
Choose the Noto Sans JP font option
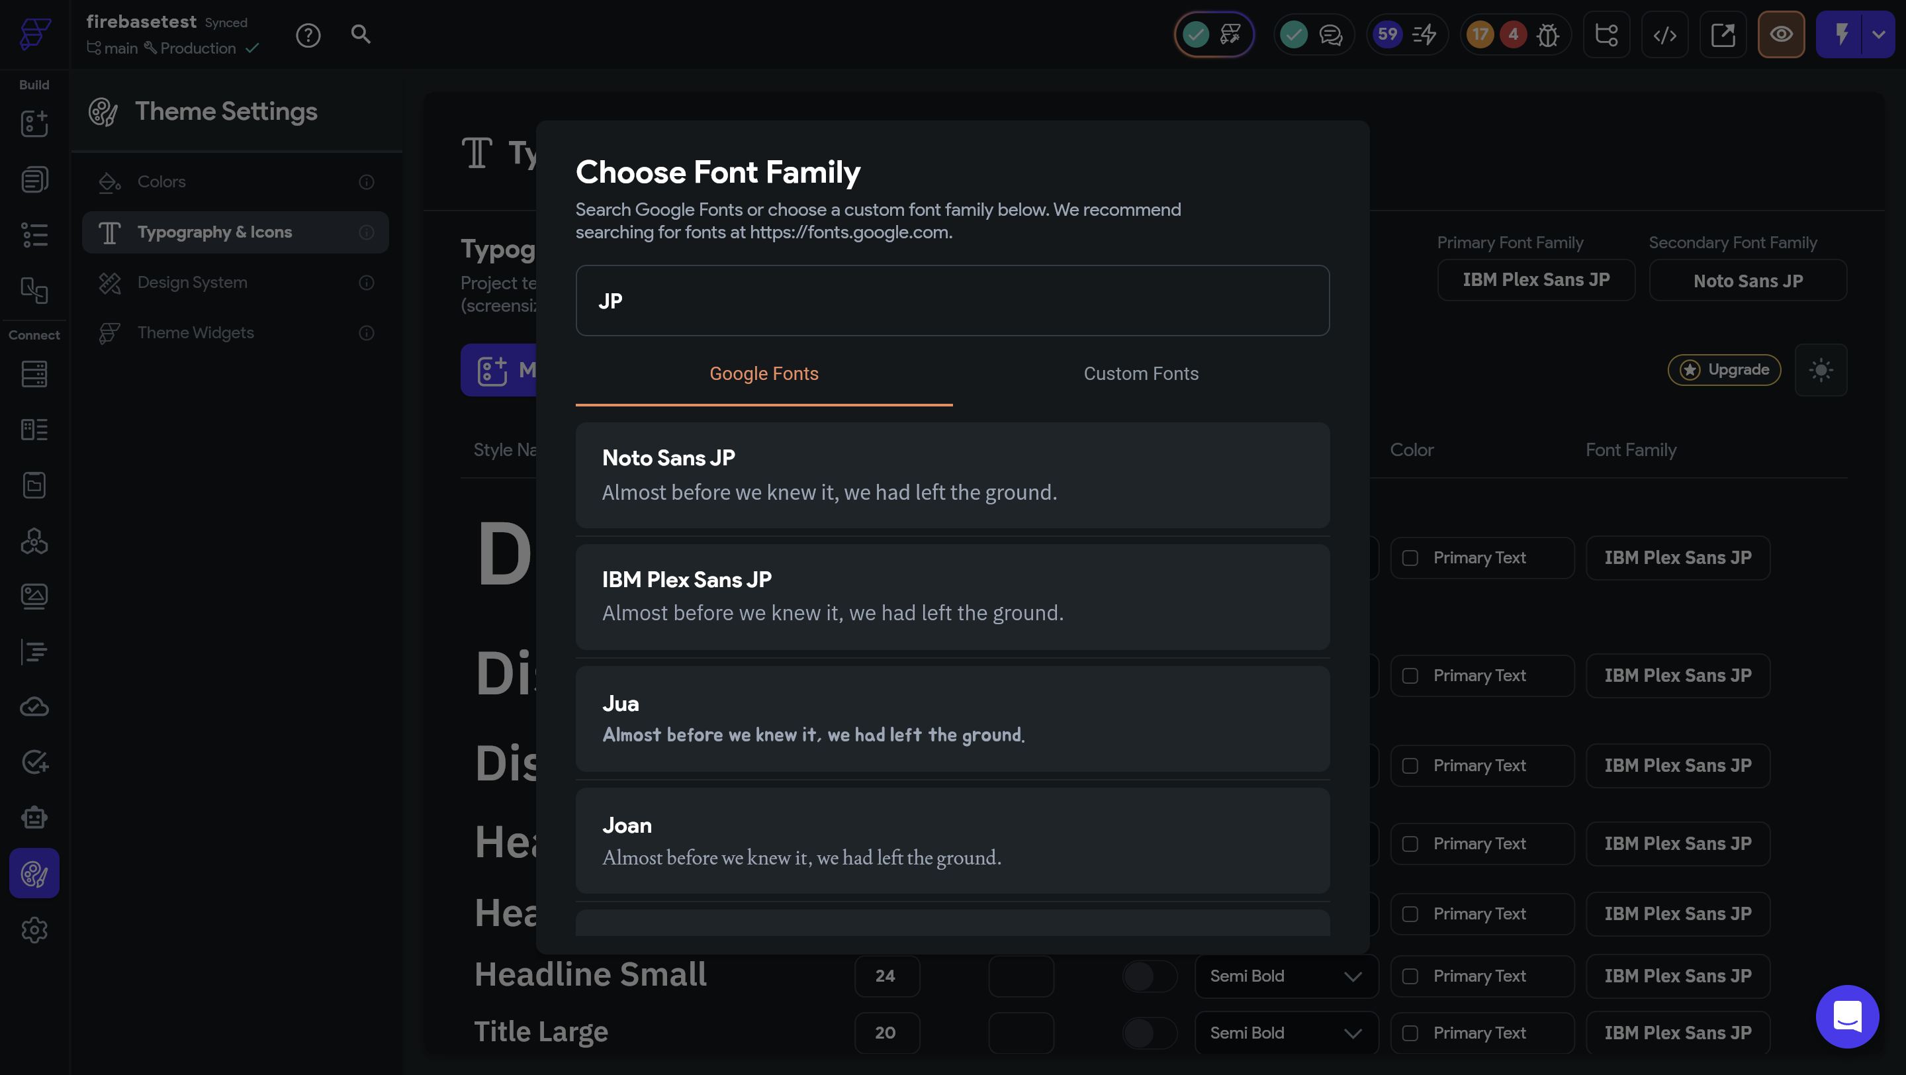coord(952,475)
